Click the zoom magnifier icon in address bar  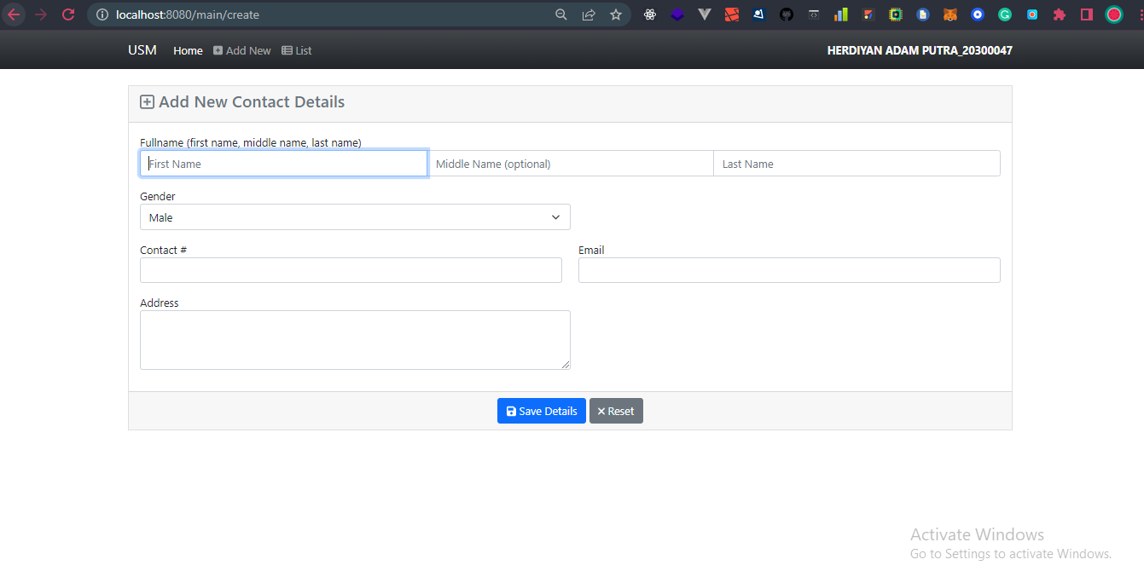click(x=561, y=14)
